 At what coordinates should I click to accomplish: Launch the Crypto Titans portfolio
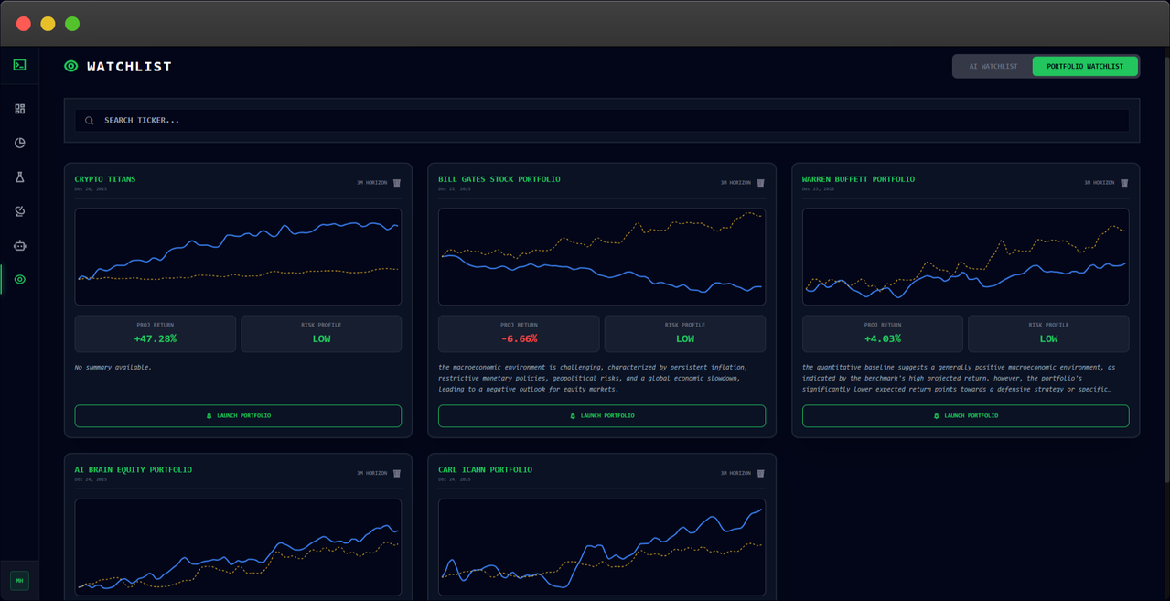click(238, 415)
